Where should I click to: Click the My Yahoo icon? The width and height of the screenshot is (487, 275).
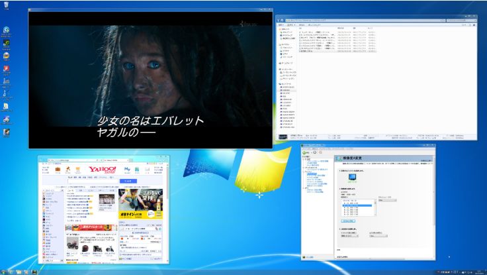click(x=127, y=169)
